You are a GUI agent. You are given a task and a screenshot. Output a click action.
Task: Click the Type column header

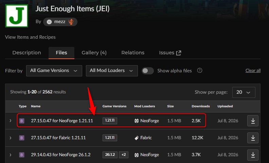22,106
